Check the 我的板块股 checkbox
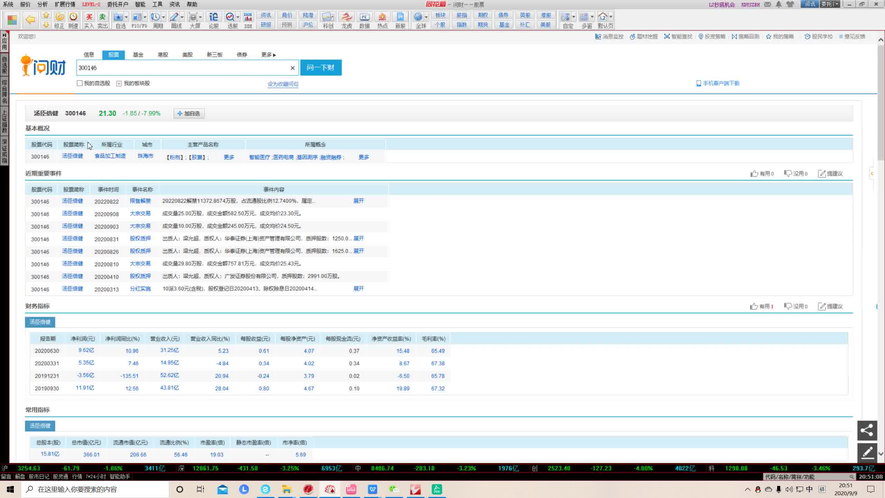 point(119,83)
